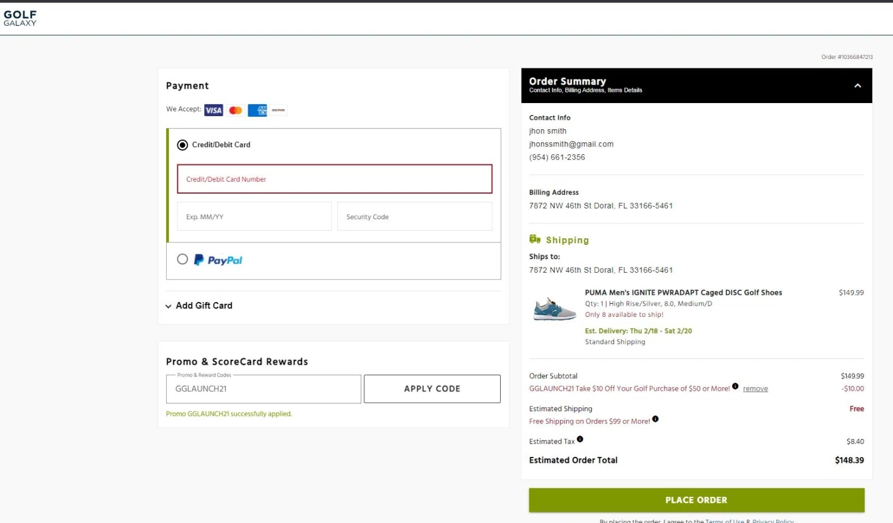Click the Discover card icon
The image size is (893, 523).
click(x=279, y=110)
